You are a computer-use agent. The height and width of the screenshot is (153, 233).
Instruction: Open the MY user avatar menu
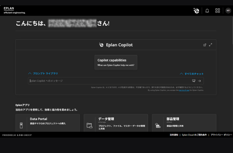point(228,10)
